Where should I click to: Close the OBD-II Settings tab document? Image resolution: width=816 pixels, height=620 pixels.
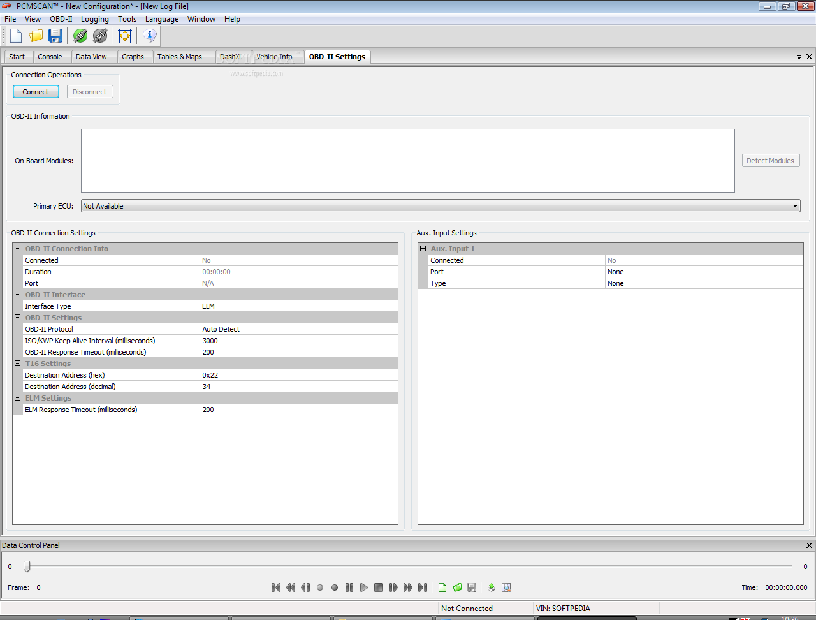(x=810, y=57)
